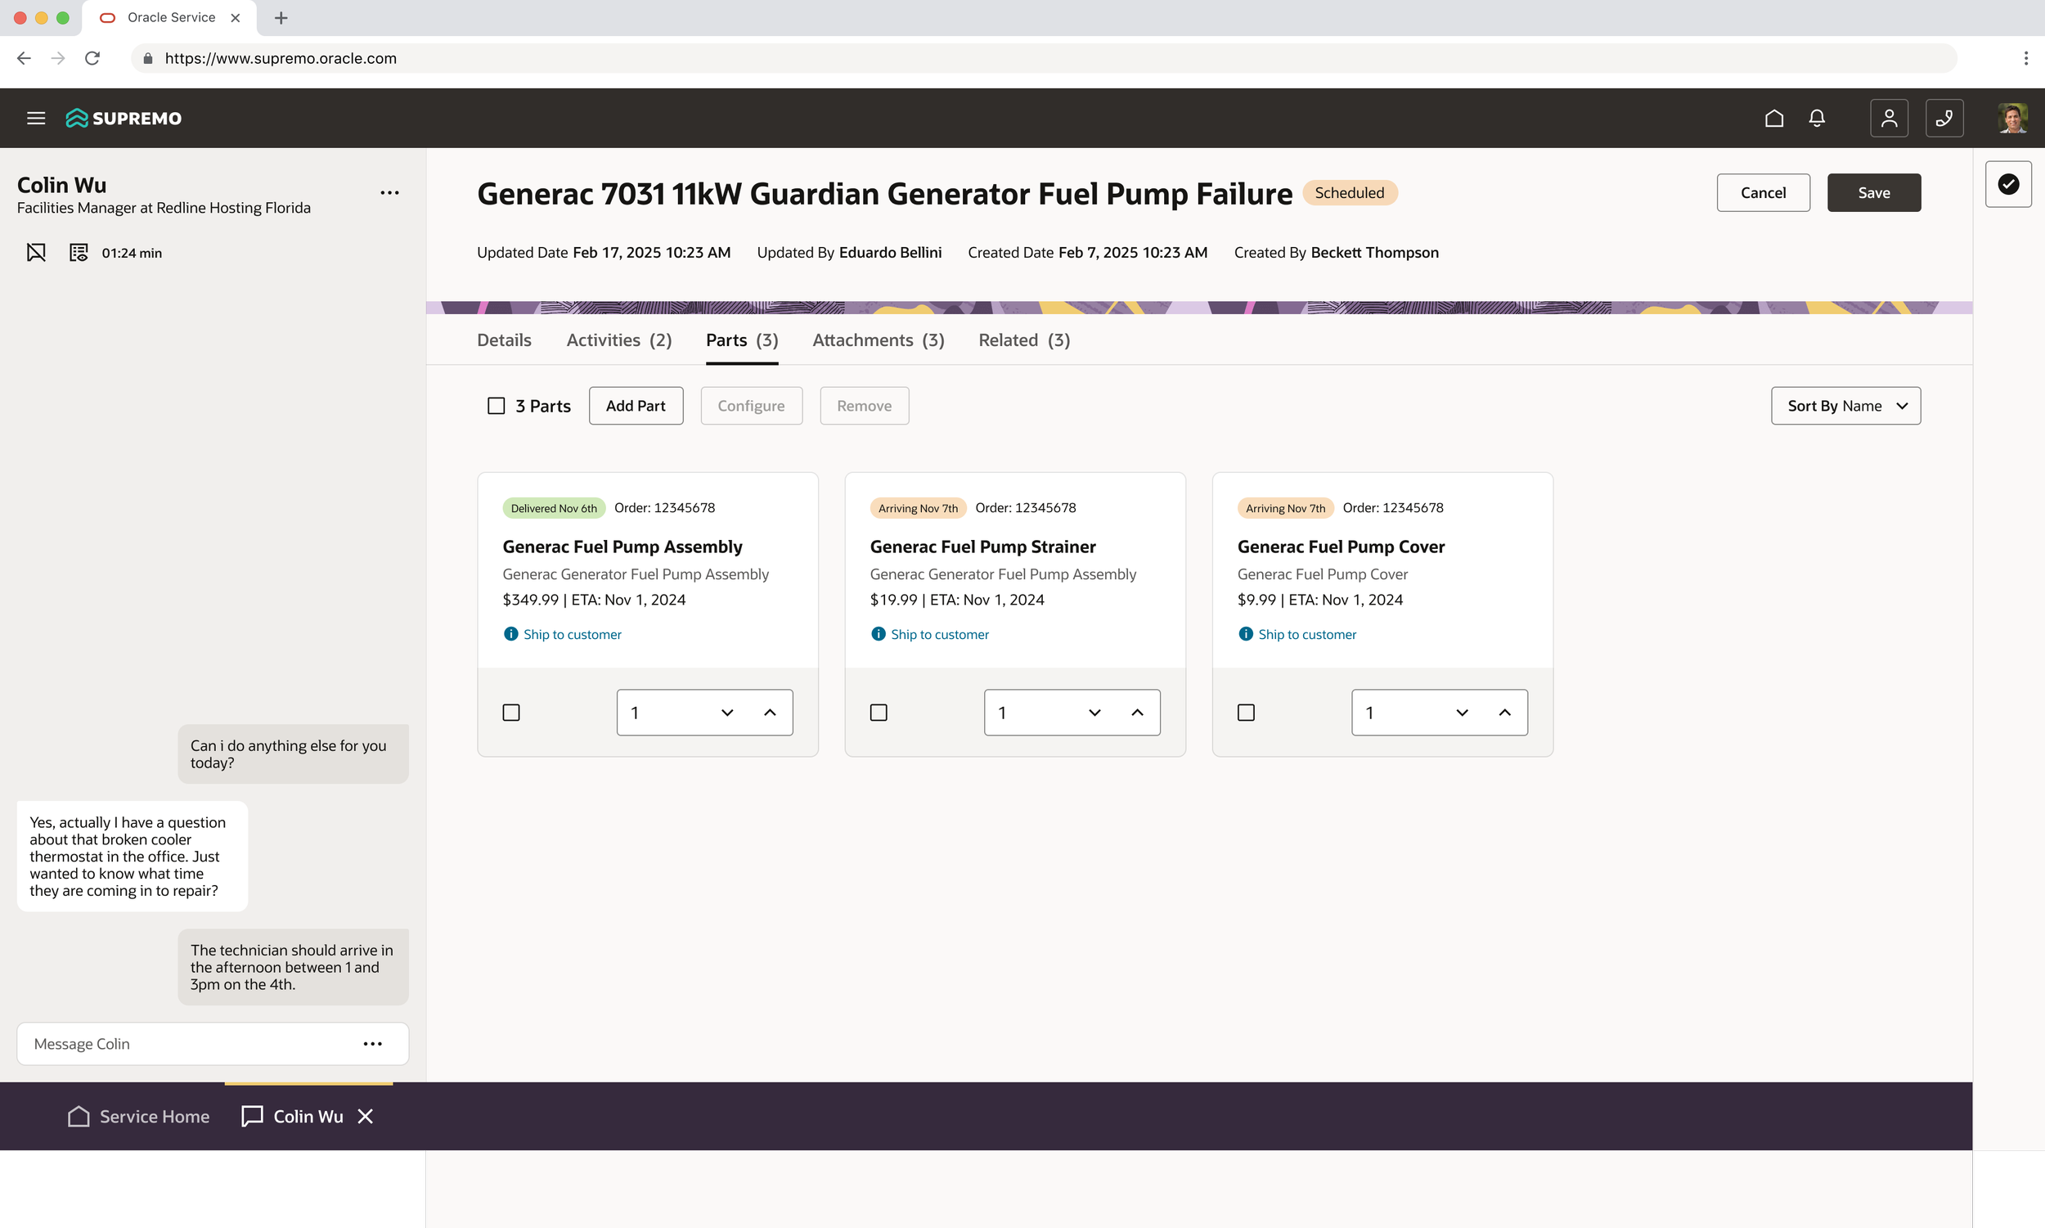The height and width of the screenshot is (1228, 2045).
Task: Click the phone call icon
Action: [x=1944, y=119]
